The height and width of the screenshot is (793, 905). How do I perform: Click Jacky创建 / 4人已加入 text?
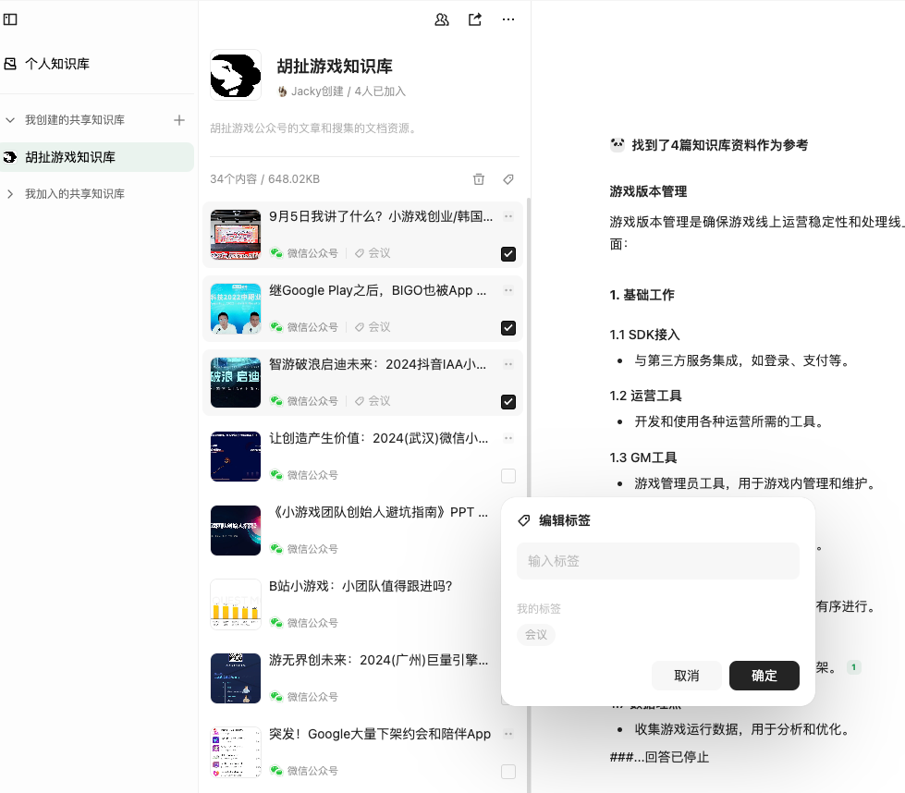[x=348, y=91]
